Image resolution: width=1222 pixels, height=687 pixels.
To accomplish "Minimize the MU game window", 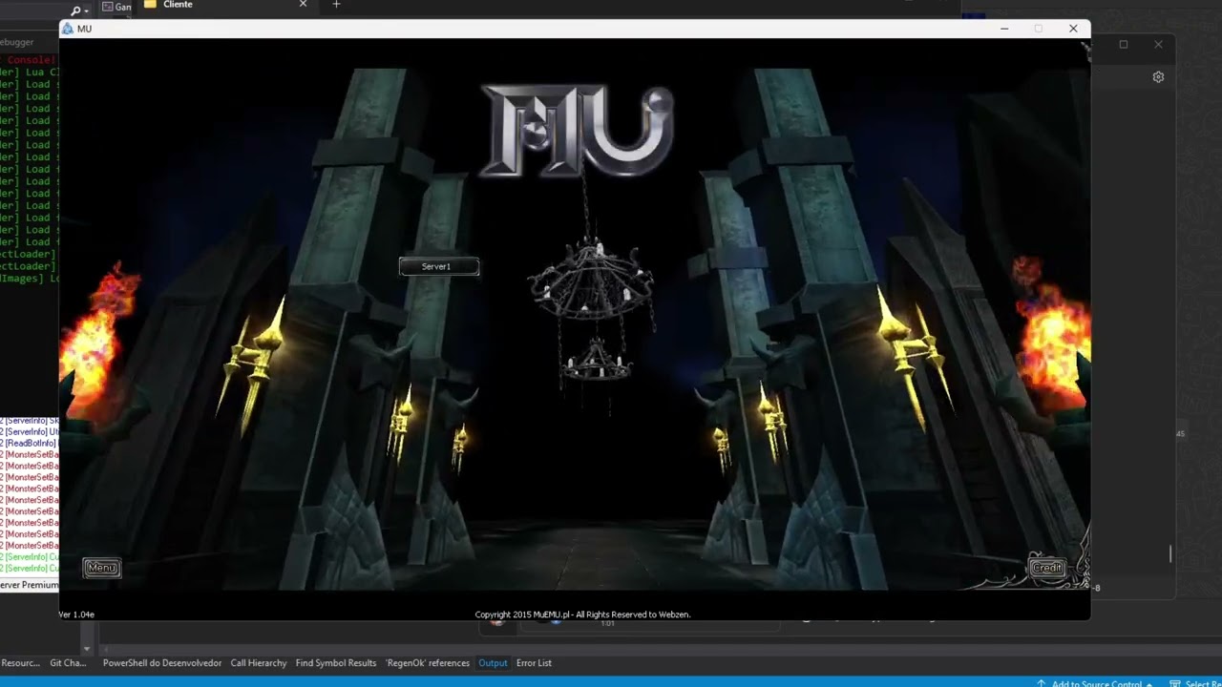I will click(1004, 29).
